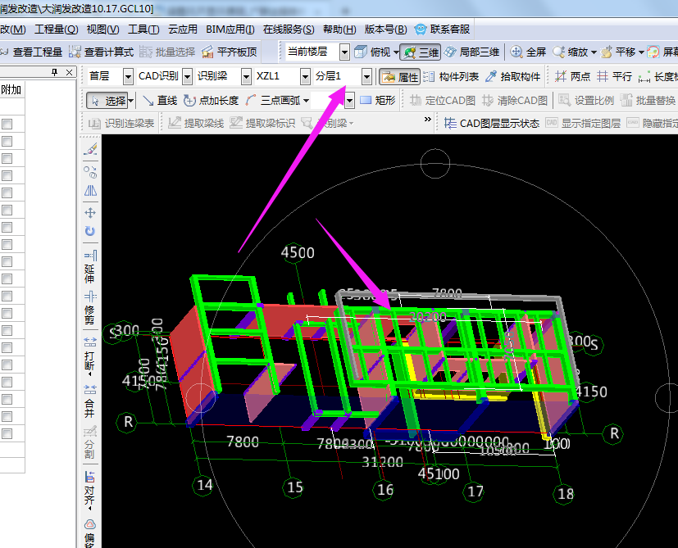The width and height of the screenshot is (678, 548).
Task: Select 三点画弧 arc tool
Action: click(x=272, y=101)
